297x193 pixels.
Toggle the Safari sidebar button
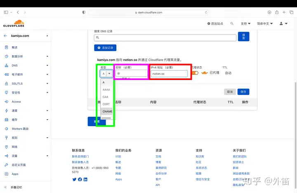point(6,12)
